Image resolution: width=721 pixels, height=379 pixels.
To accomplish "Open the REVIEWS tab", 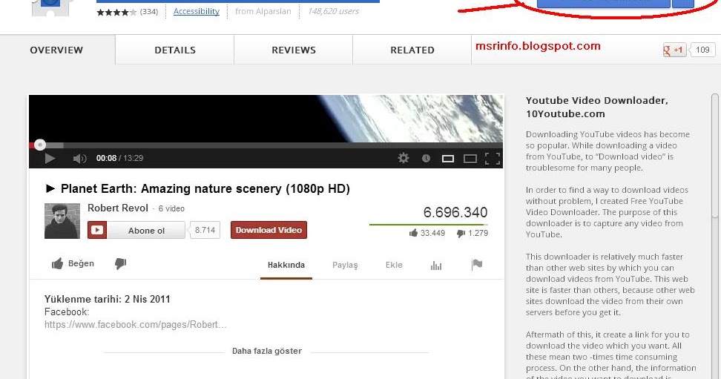I will click(x=293, y=50).
